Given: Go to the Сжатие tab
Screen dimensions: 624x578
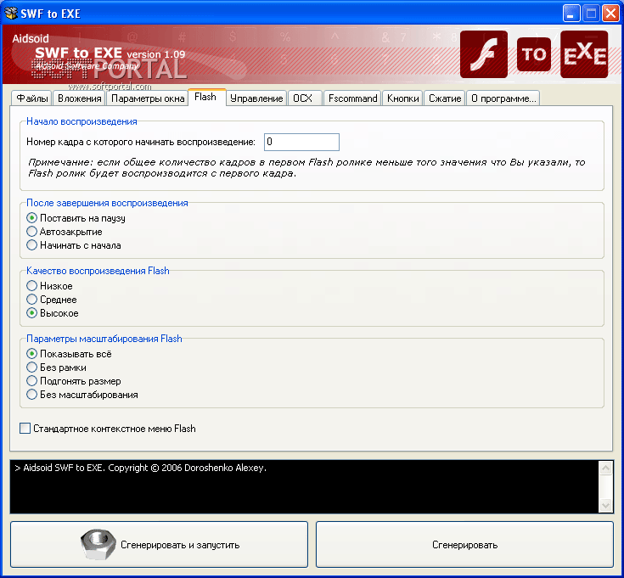Looking at the screenshot, I should [445, 98].
